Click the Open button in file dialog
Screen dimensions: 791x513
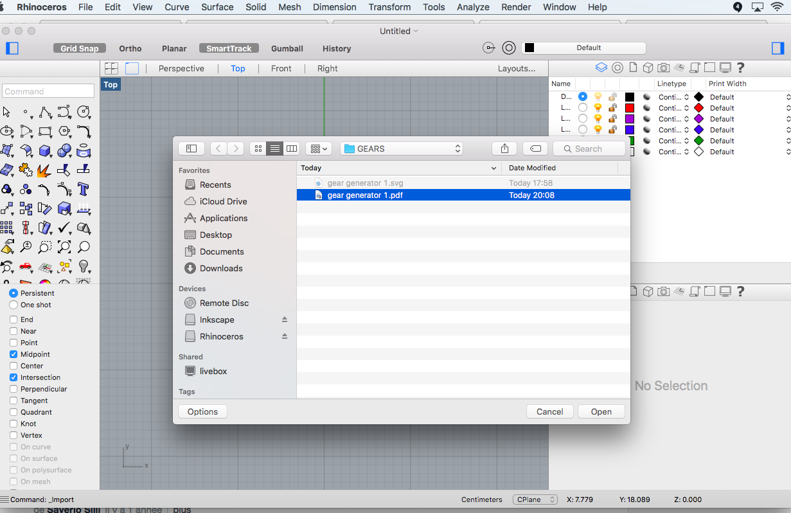[x=601, y=411]
